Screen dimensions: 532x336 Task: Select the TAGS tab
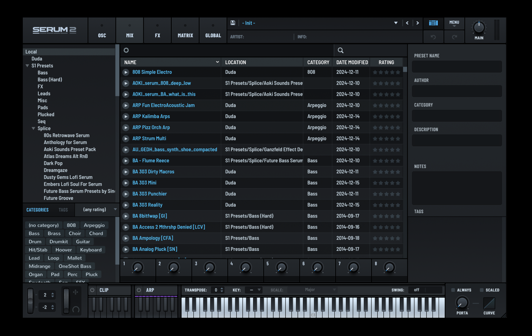[63, 210]
